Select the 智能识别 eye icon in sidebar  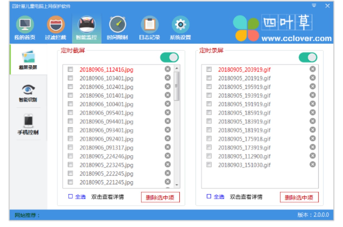pyautogui.click(x=28, y=89)
